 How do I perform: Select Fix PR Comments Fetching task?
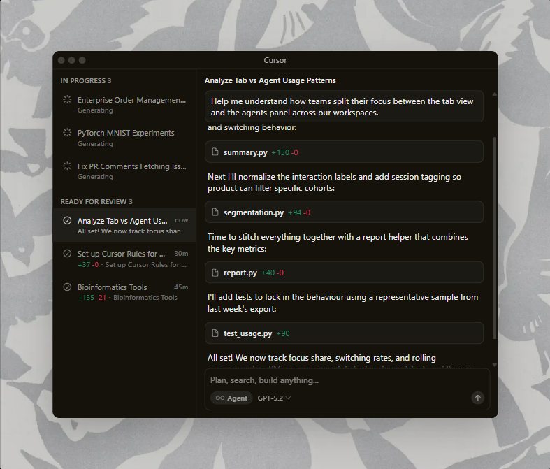(131, 166)
